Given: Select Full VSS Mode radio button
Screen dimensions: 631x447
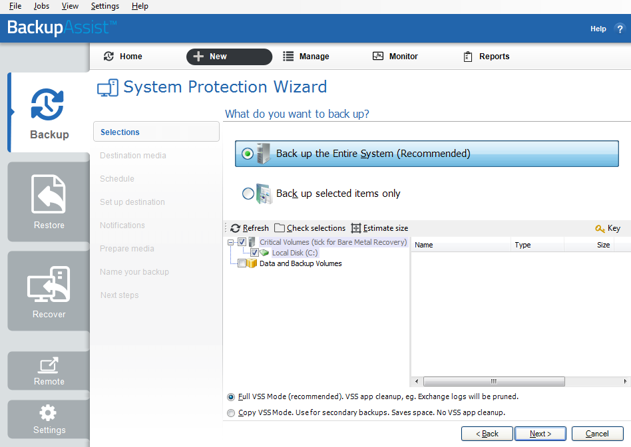Looking at the screenshot, I should pos(231,397).
